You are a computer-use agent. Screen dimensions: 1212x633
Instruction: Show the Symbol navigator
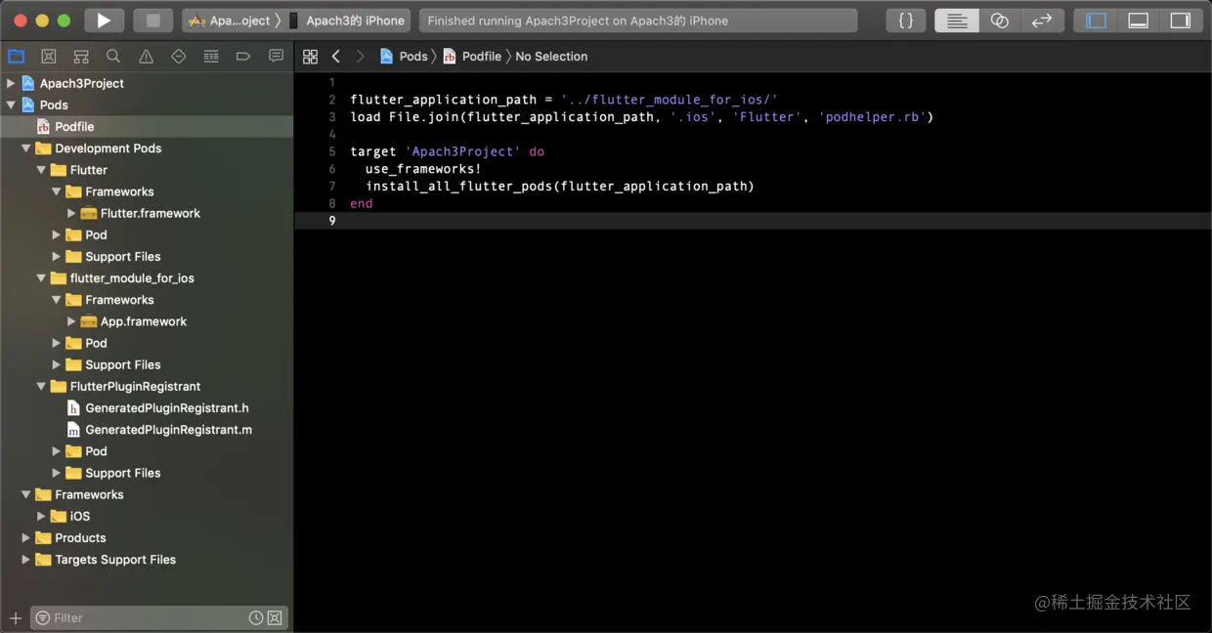(81, 57)
